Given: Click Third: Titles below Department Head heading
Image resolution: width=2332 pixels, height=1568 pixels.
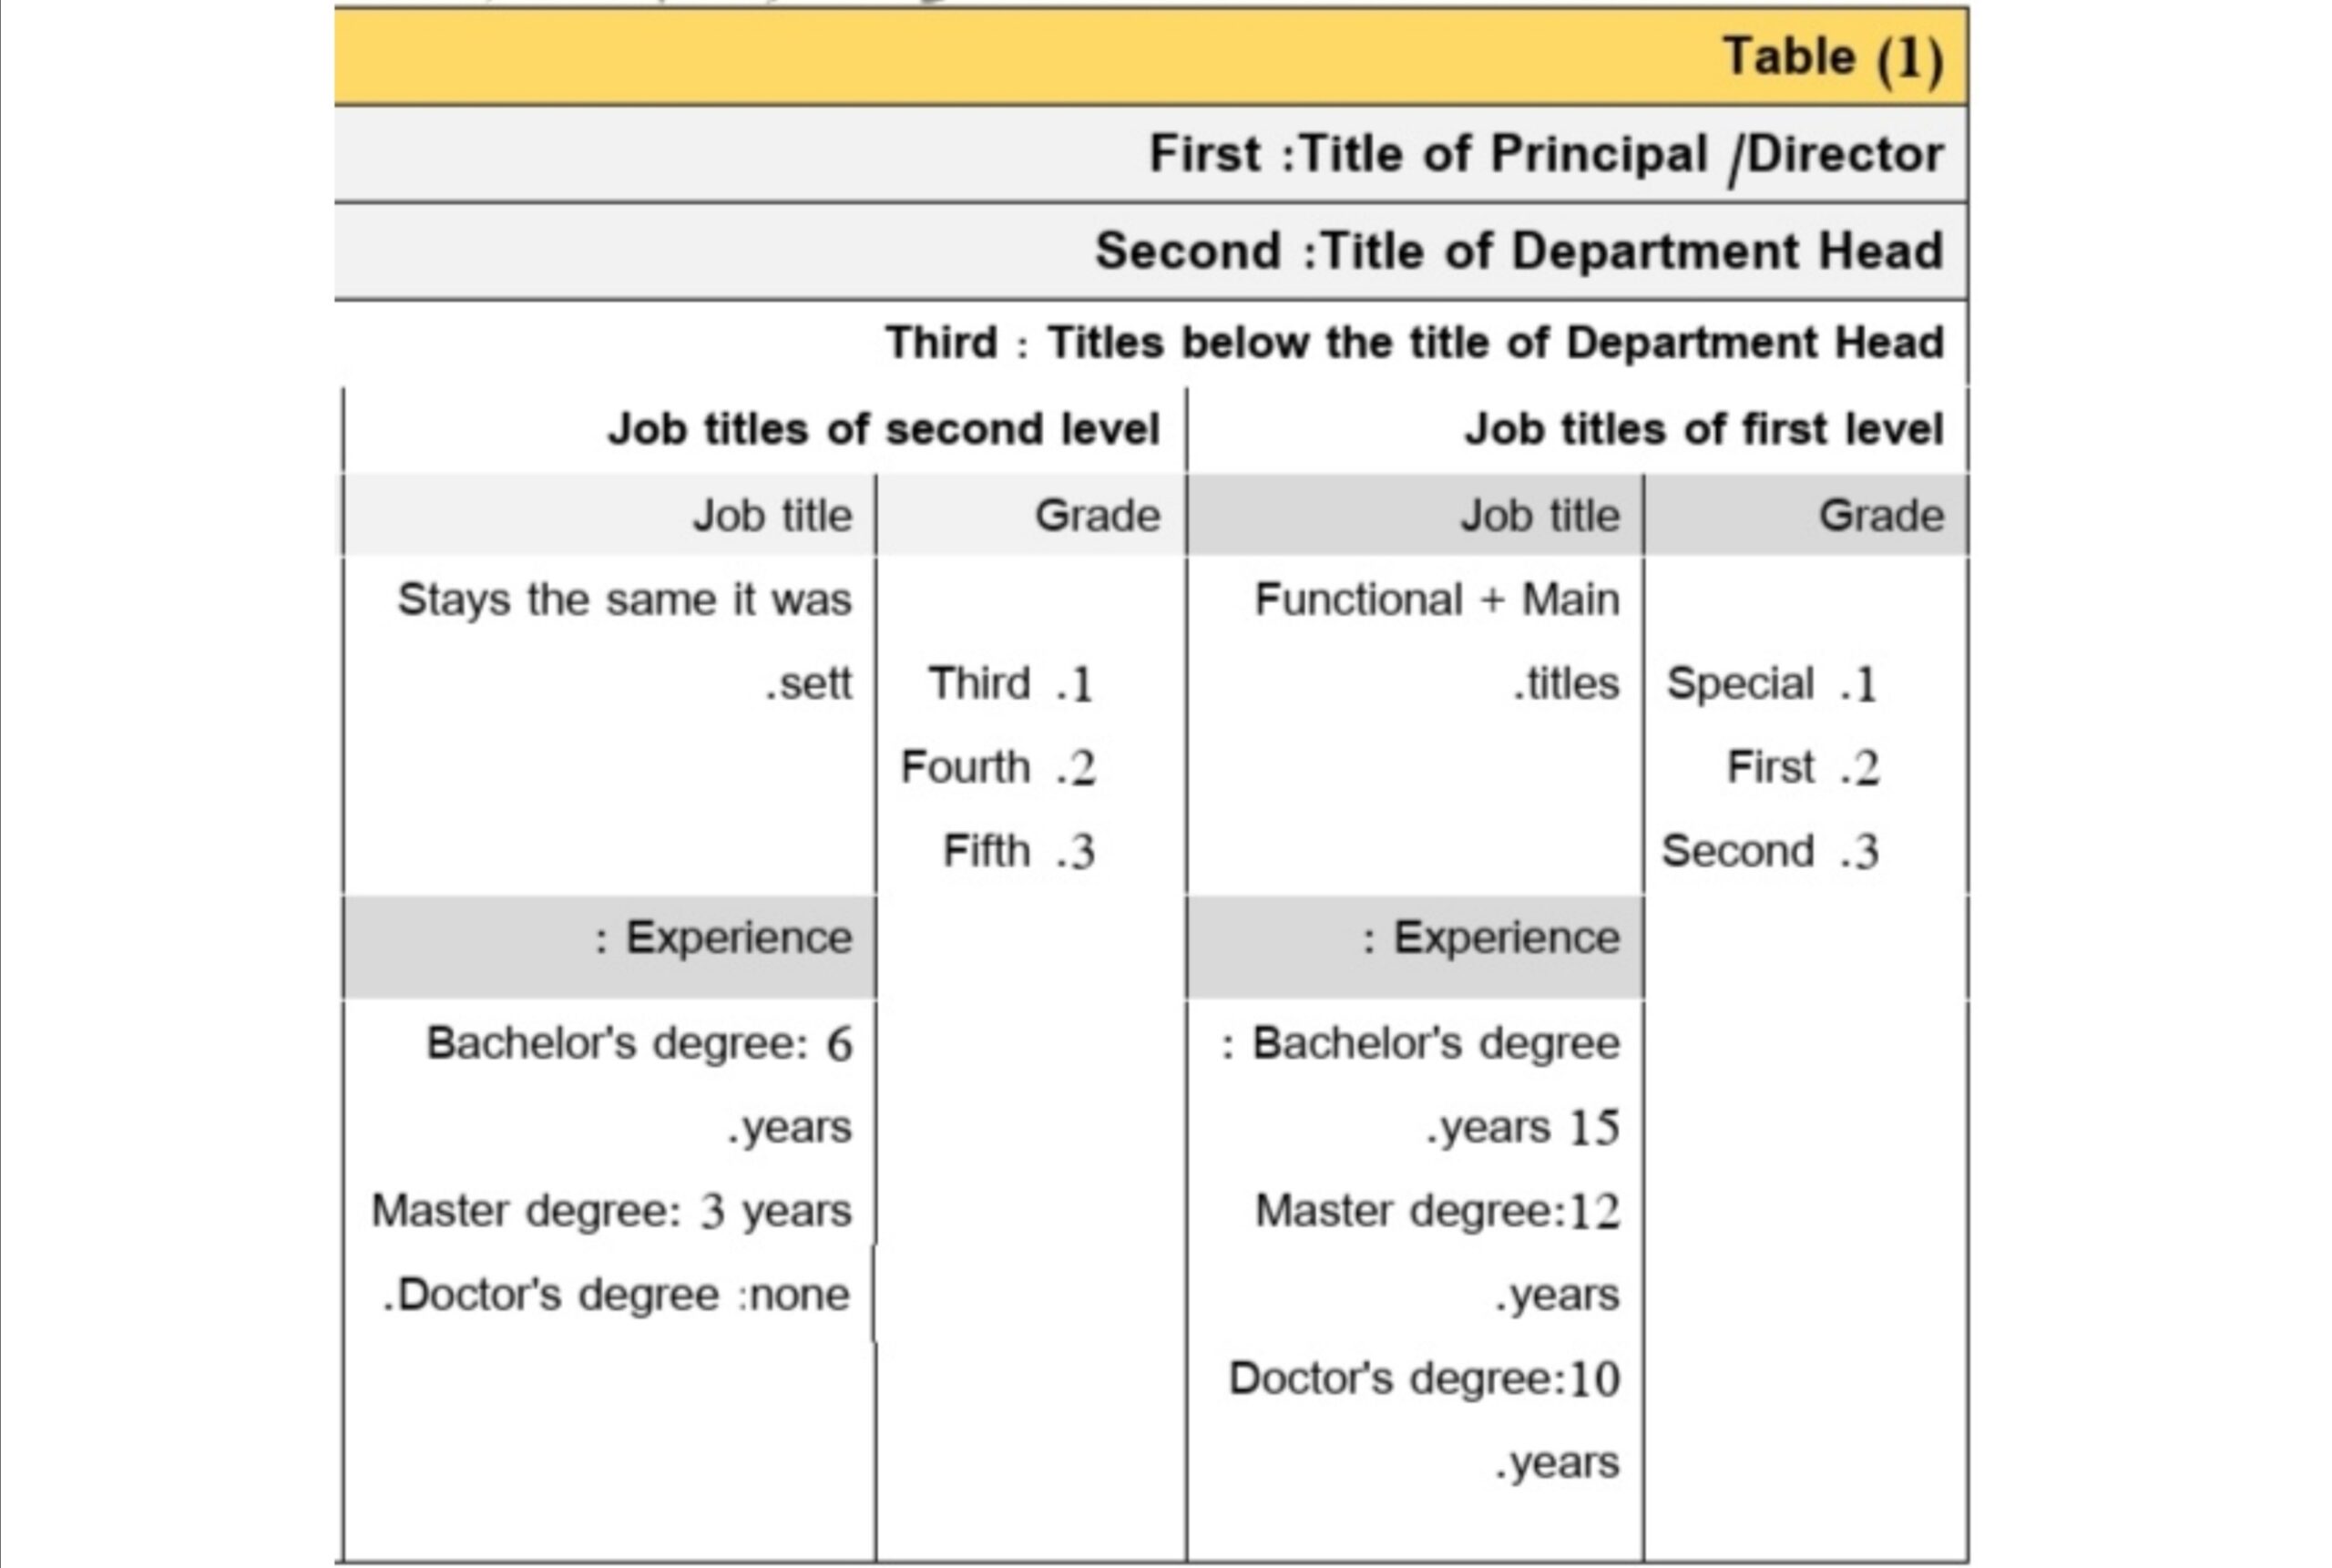Looking at the screenshot, I should 1415,343.
